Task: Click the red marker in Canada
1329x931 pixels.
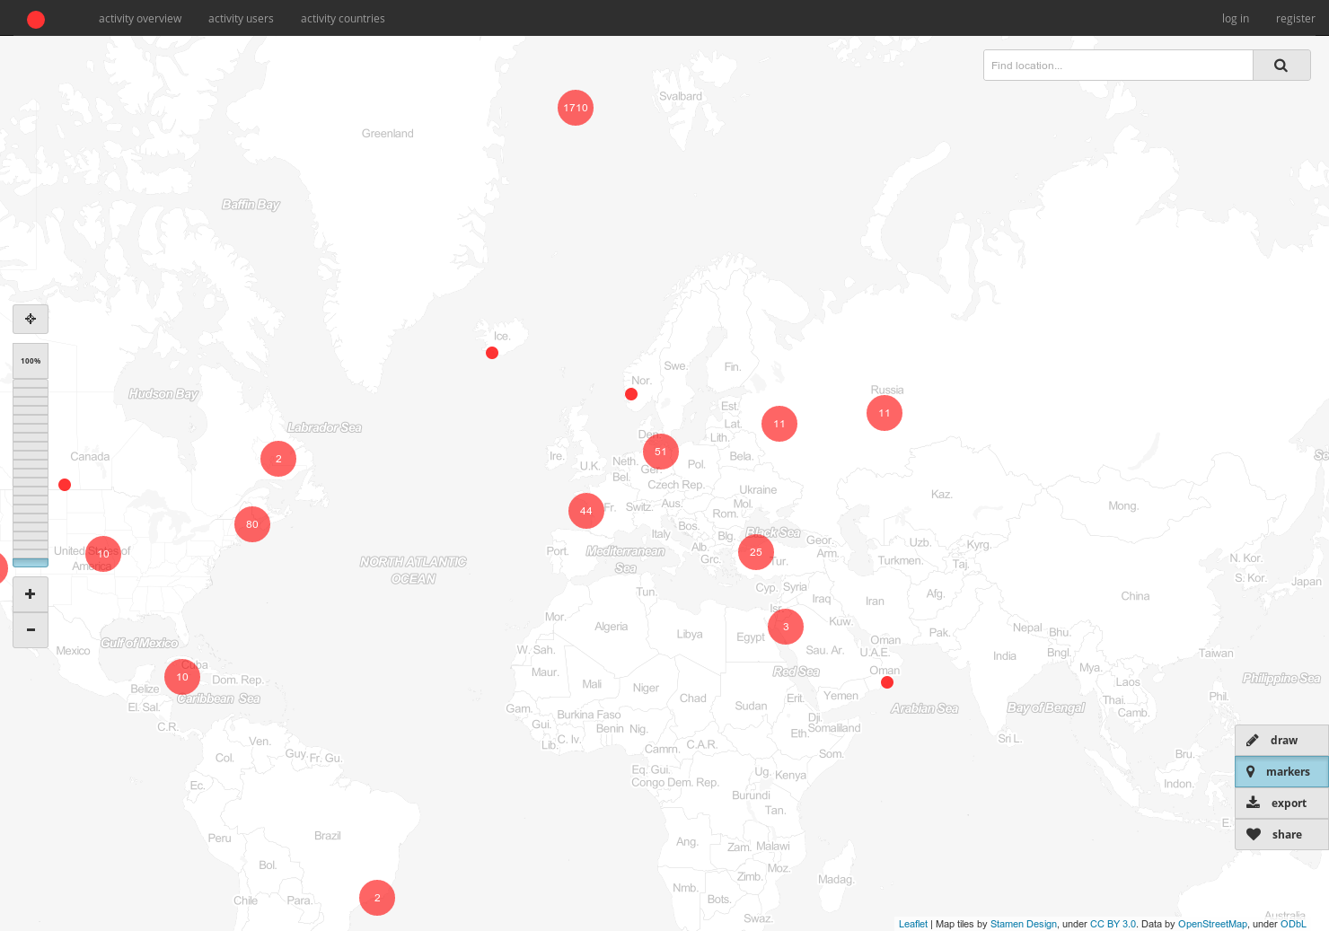Action: pyautogui.click(x=65, y=485)
